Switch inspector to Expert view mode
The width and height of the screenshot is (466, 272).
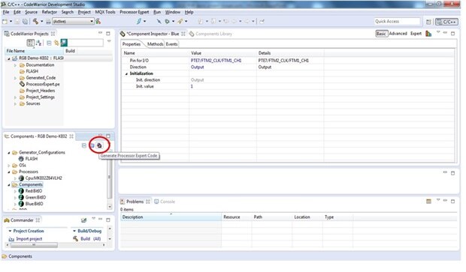[x=416, y=34]
